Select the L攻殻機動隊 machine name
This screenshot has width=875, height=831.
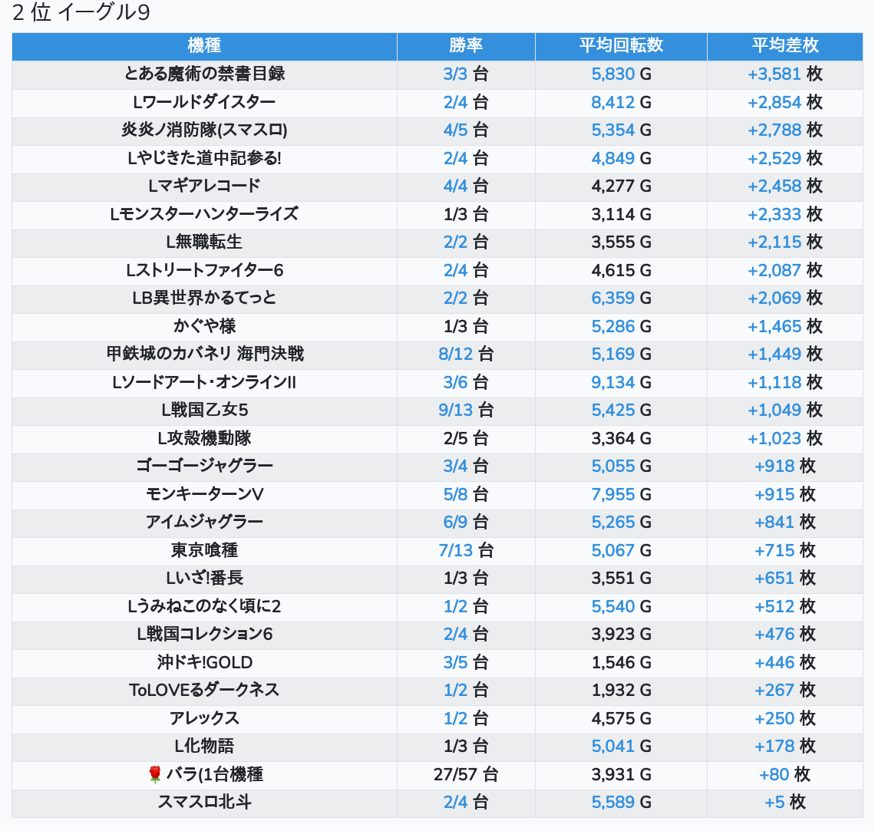pos(204,439)
